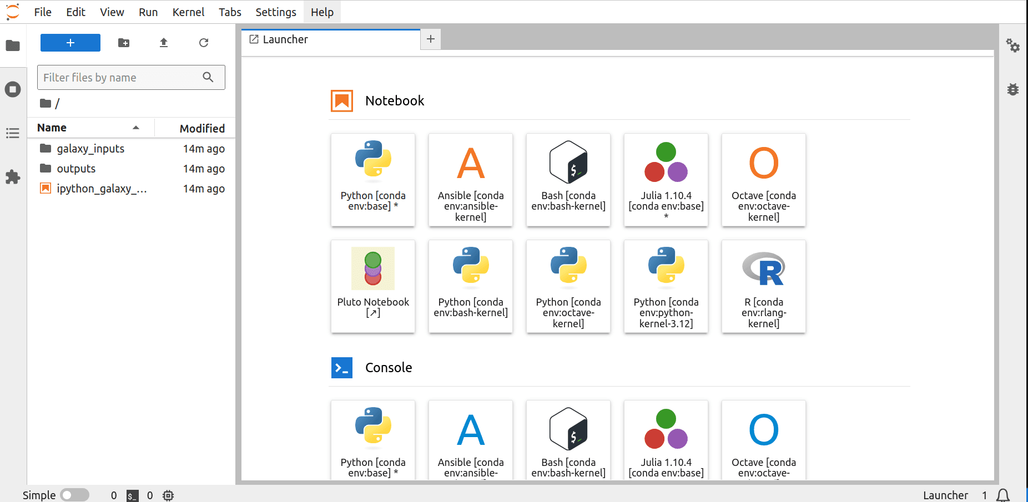The image size is (1028, 502).
Task: Open the Kernel menu
Action: coord(188,12)
